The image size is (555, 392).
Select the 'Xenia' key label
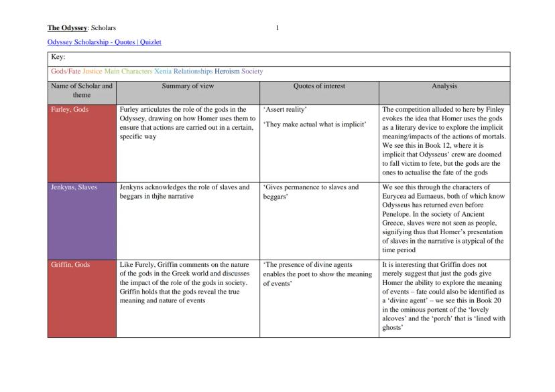163,71
